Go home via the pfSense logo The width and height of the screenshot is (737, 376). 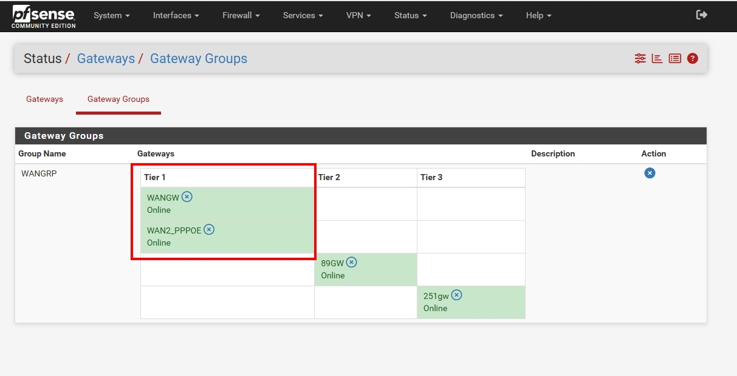click(43, 16)
